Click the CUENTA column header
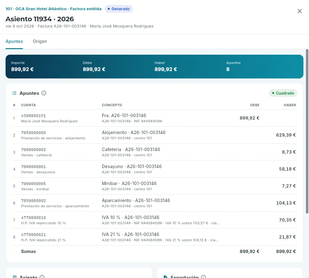This screenshot has height=278, width=309. (28, 105)
